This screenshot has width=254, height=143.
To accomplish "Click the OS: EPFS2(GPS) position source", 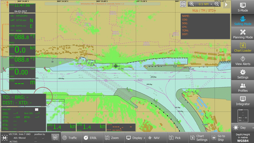I will click(19, 16).
